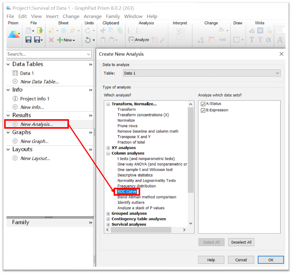Viewport: 292px width, 274px height.
Task: Click the pin sheet icon
Action: [72, 31]
